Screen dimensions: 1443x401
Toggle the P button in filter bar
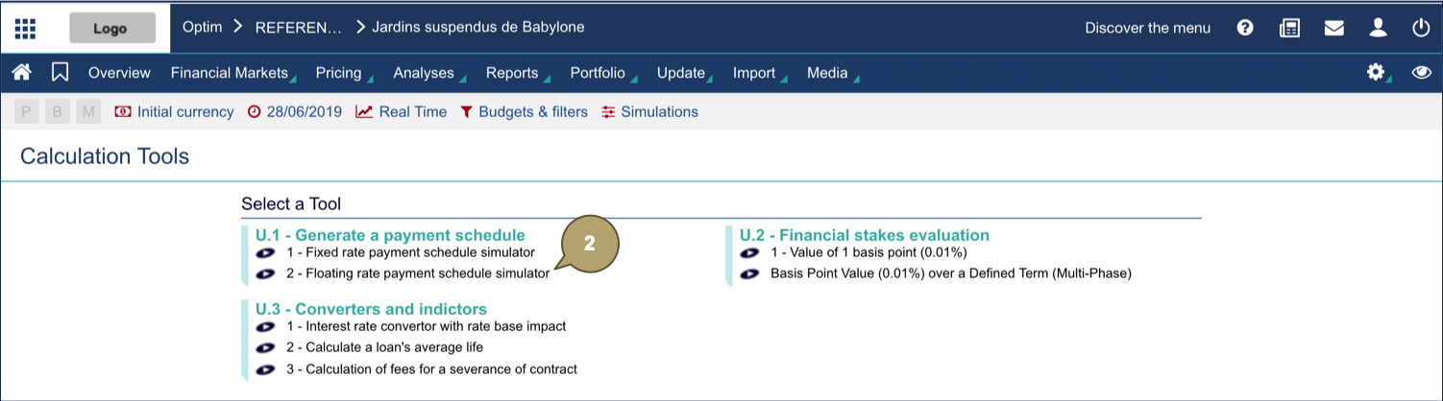26,112
